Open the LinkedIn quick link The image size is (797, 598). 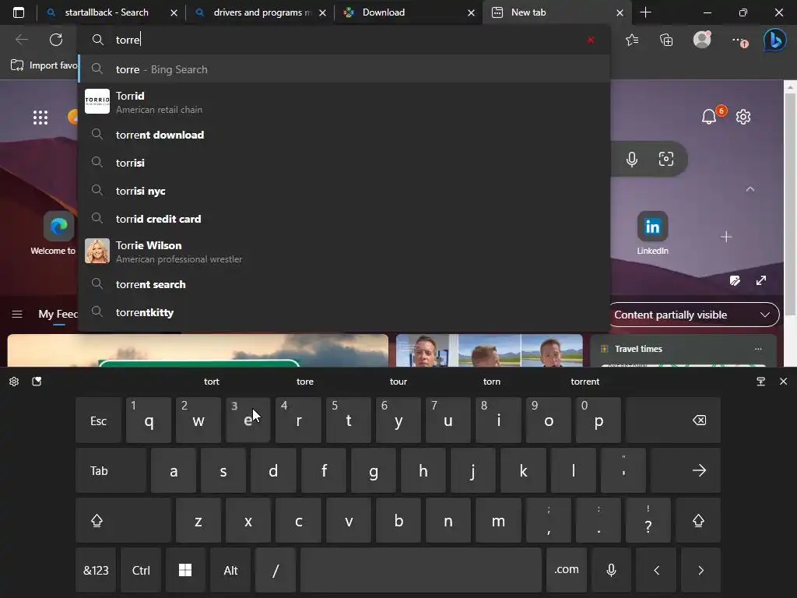pos(653,233)
